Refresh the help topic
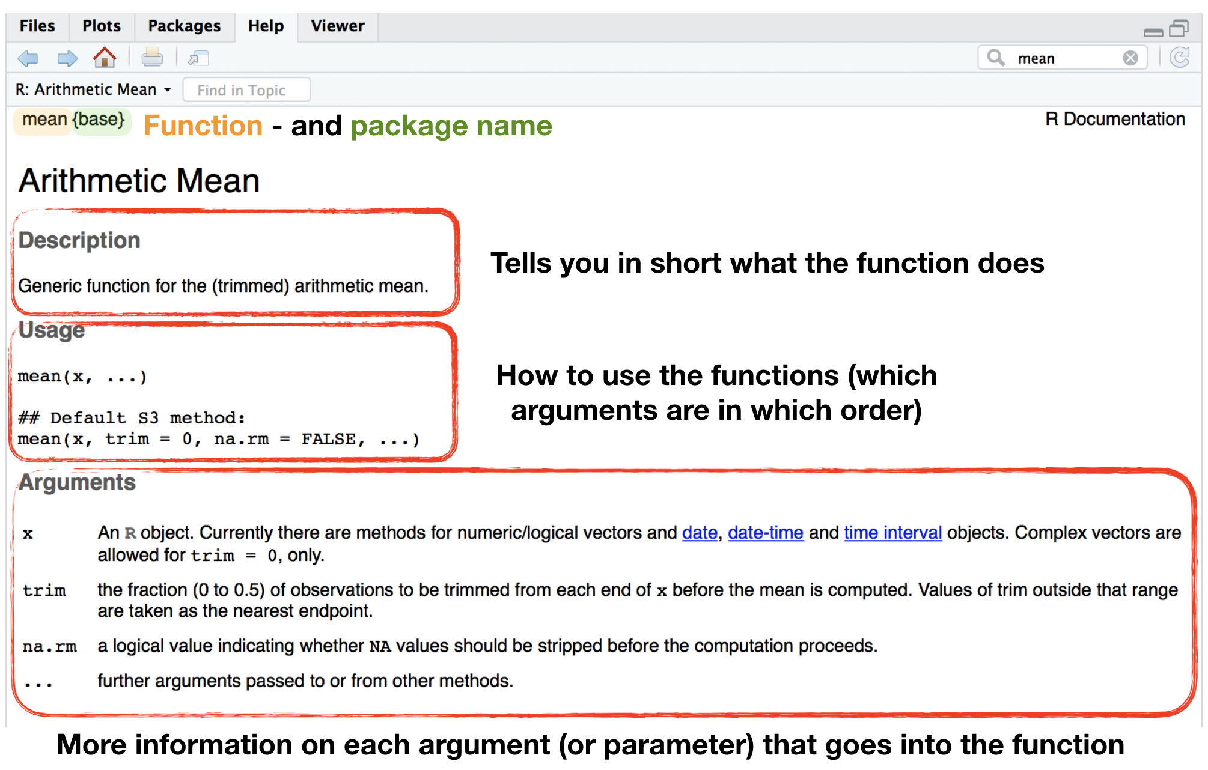The height and width of the screenshot is (770, 1208). (1180, 58)
